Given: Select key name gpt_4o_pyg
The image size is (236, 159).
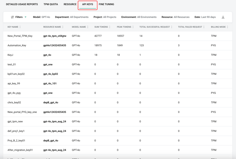Looking at the screenshot, I should [14, 93].
